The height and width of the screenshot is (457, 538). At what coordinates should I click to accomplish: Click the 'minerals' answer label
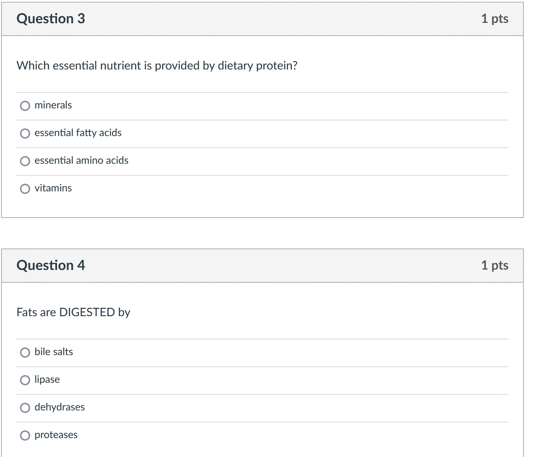[x=53, y=105]
